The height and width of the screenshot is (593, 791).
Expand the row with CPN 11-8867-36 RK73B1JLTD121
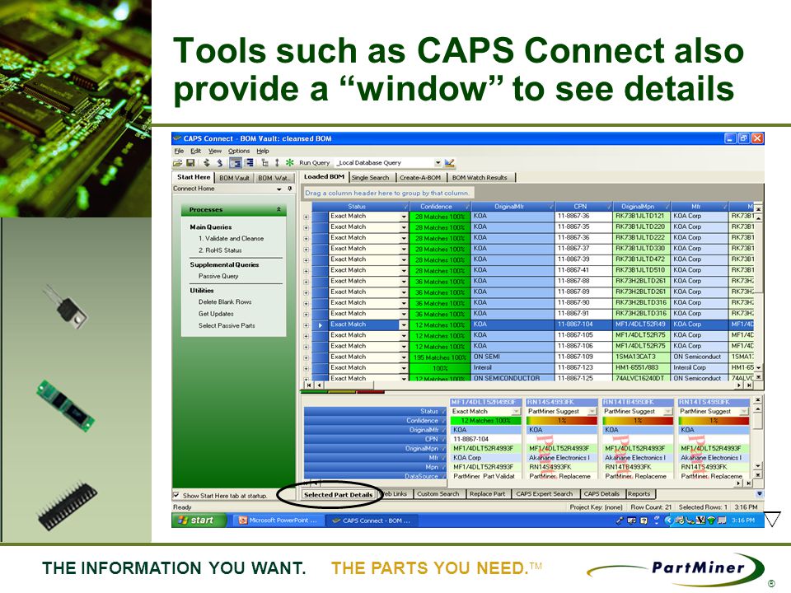point(307,217)
